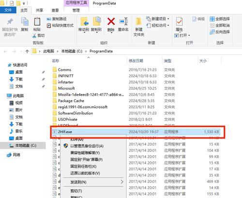Select Local Disk (C:) in sidebar
Image resolution: width=242 pixels, height=198 pixels.
coord(23,146)
